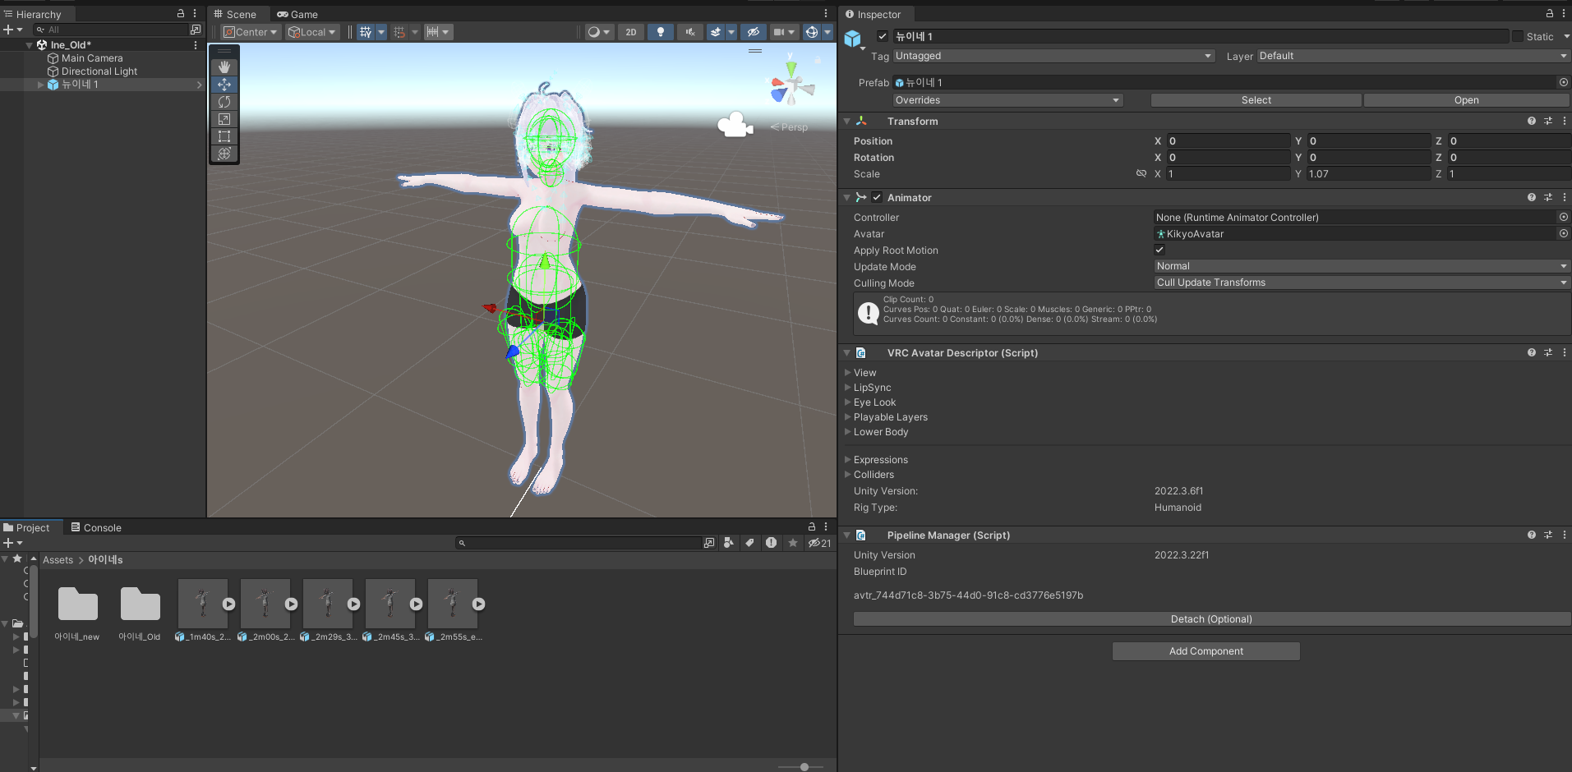Click the Hierarchy add (+) button

pyautogui.click(x=8, y=30)
